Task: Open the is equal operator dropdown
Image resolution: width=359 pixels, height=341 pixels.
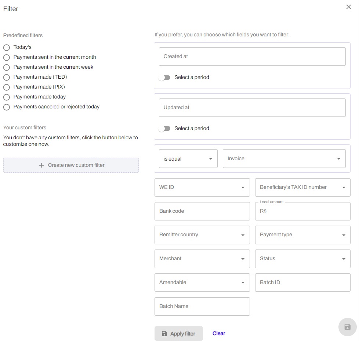Action: click(x=188, y=159)
